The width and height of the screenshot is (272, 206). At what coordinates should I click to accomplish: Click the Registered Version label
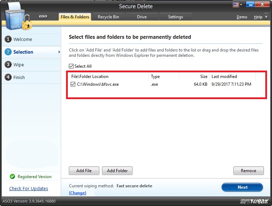pyautogui.click(x=35, y=177)
